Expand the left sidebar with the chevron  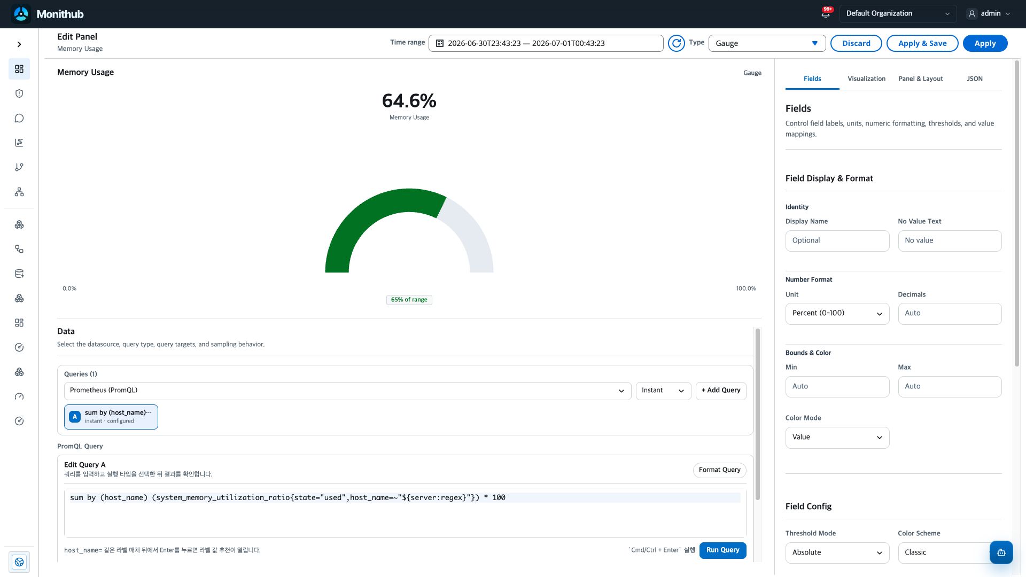[x=19, y=44]
